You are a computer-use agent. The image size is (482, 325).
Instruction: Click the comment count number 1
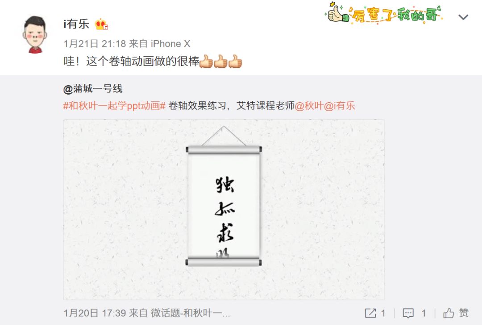point(424,313)
